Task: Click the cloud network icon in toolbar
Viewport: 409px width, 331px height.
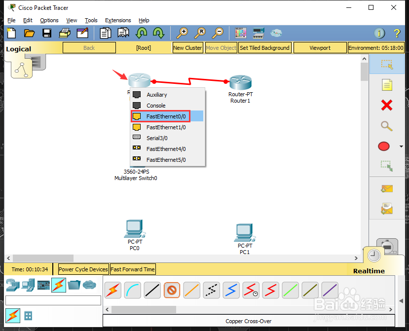Action: click(x=276, y=33)
